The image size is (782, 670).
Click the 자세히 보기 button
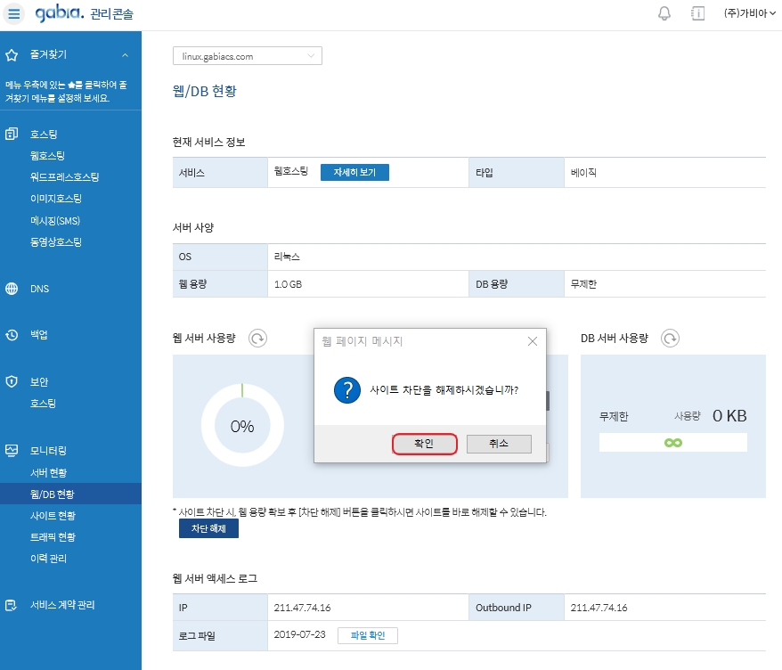(354, 172)
